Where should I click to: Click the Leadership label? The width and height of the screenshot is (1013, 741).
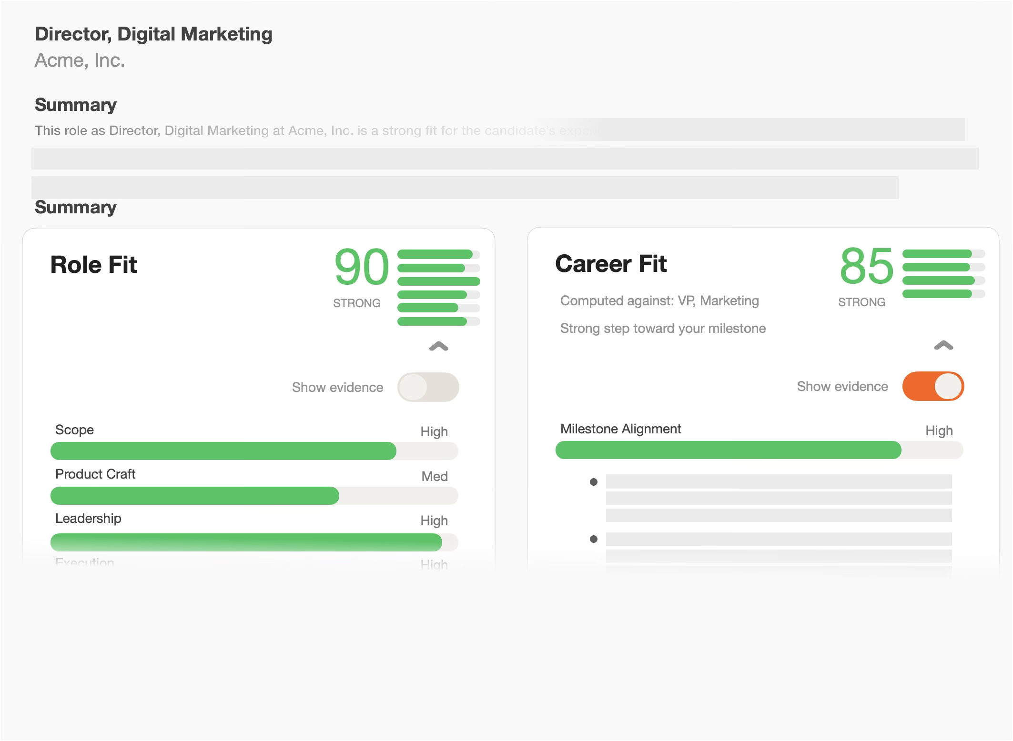coord(88,519)
